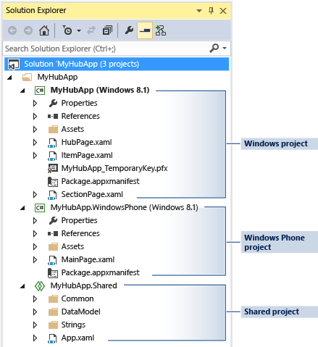This screenshot has width=318, height=347.
Task: Select Solution 'MyHubApp' (3 projects) node
Action: (x=117, y=64)
